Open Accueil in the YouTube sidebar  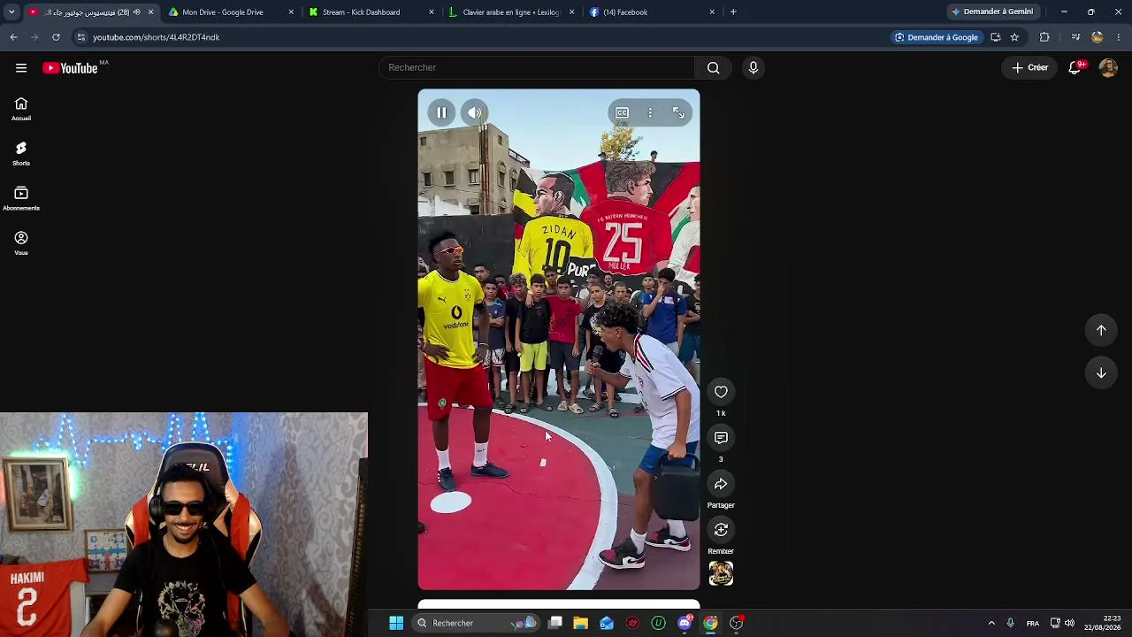(21, 109)
